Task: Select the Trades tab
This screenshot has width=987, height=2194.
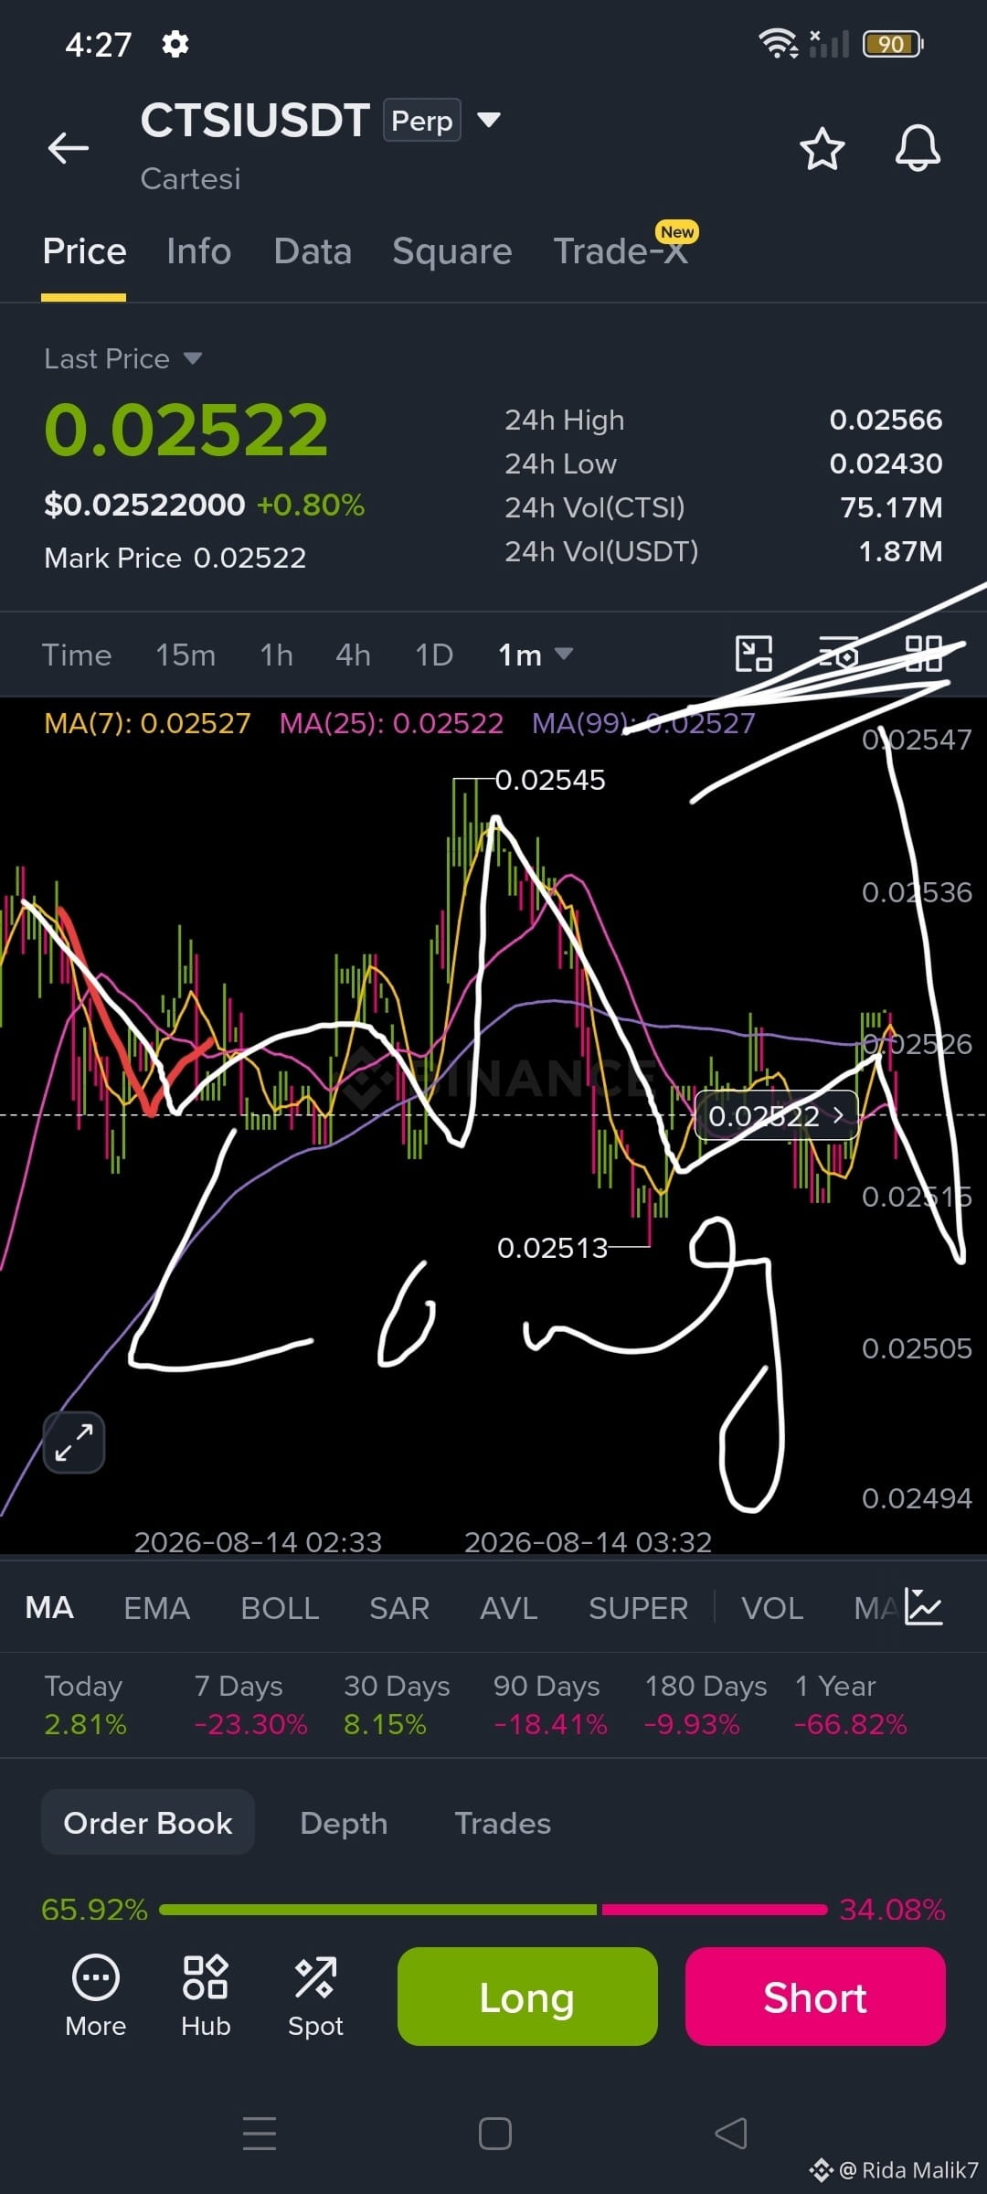Action: tap(503, 1823)
